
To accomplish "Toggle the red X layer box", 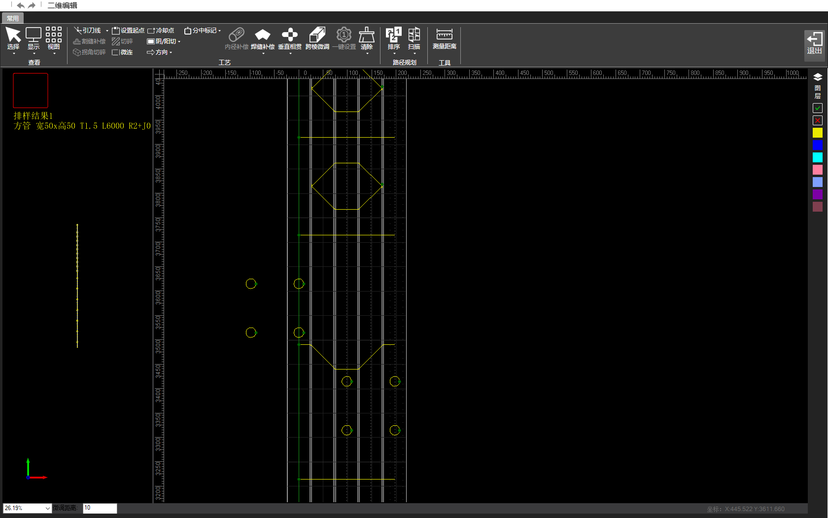I will (x=818, y=120).
